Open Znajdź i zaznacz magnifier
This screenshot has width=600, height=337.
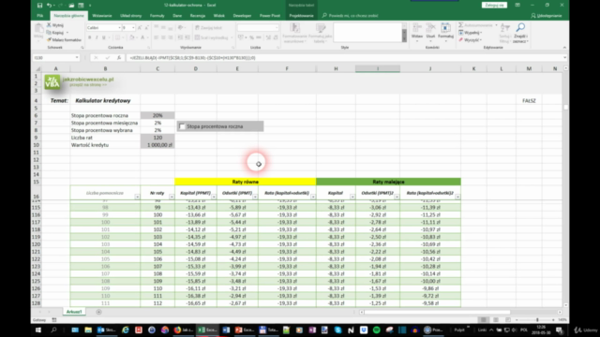[520, 33]
